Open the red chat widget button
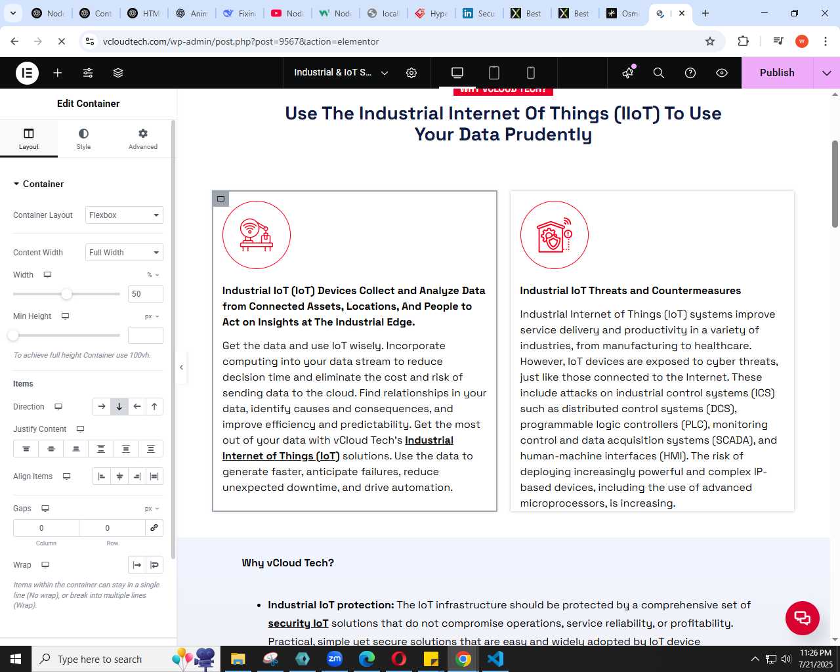Screen dimensions: 840x672 pyautogui.click(x=803, y=618)
